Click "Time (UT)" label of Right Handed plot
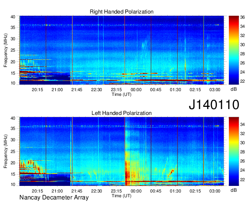This screenshot has width=249, height=202. tap(122, 94)
